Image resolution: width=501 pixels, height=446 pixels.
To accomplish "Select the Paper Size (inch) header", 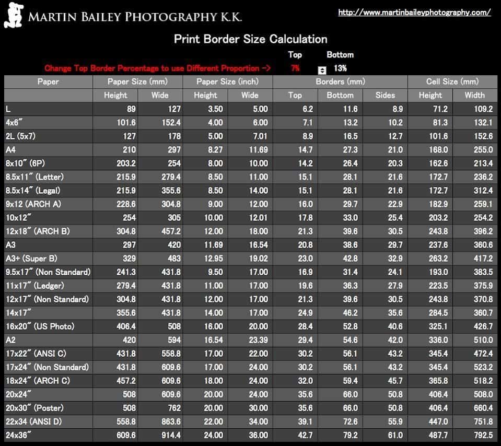I will (227, 81).
